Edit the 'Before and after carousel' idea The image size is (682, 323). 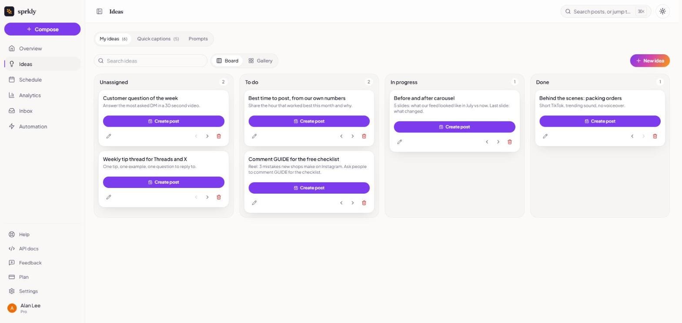coord(400,142)
